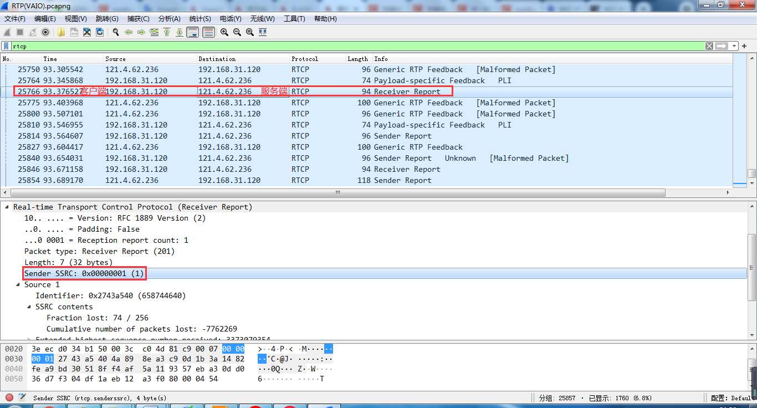Zoom out on packet text

pos(237,32)
